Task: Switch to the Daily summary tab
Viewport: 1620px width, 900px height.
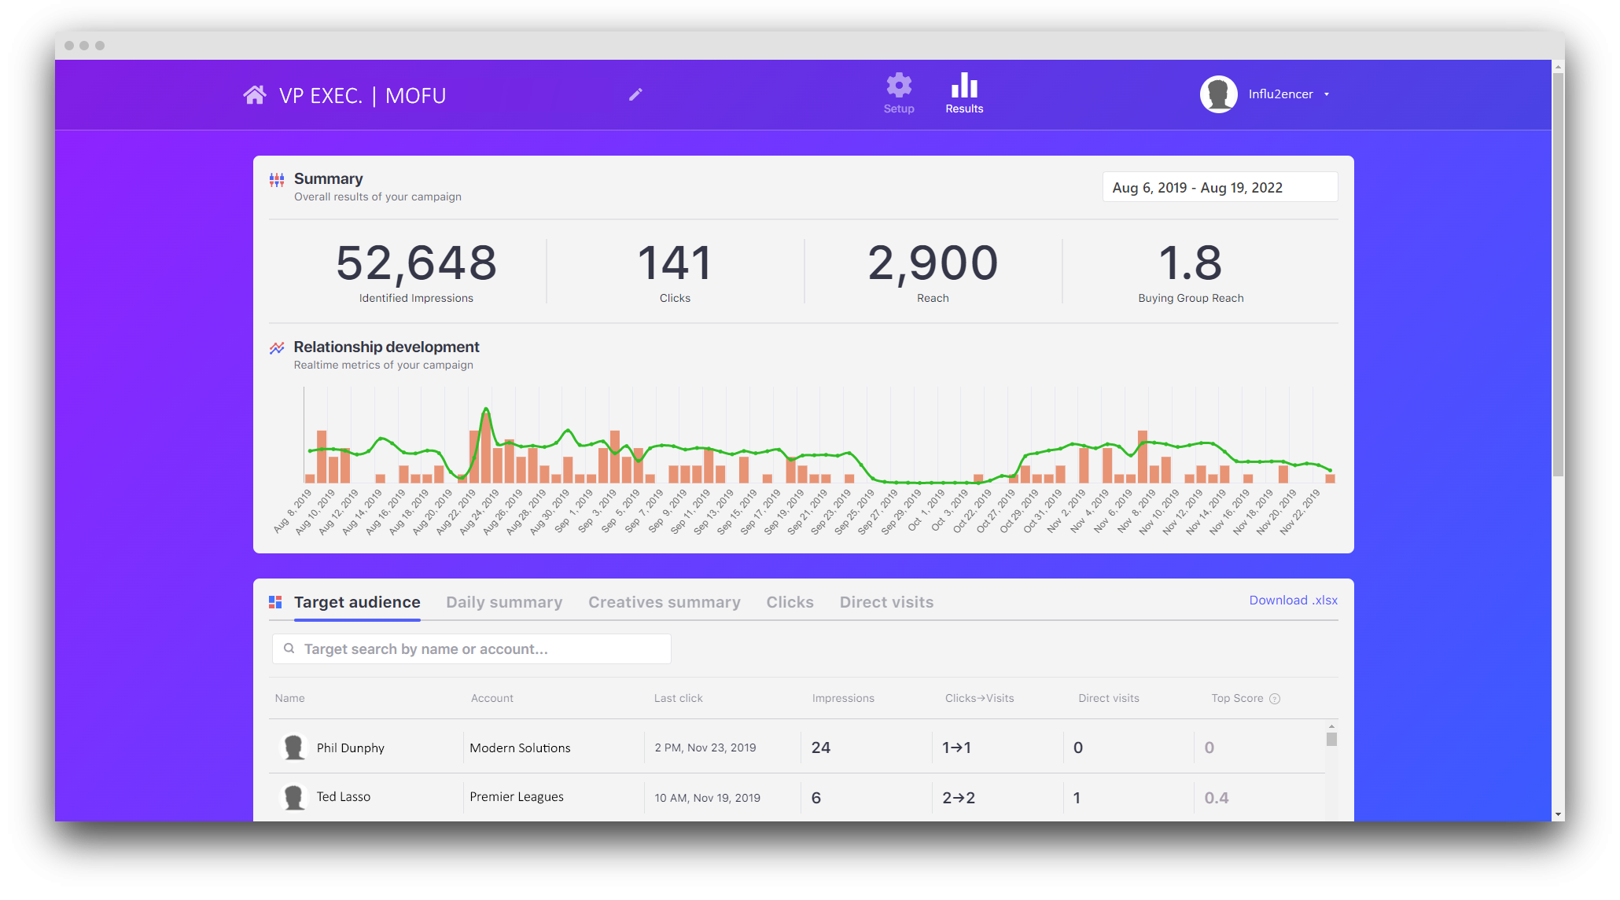Action: [x=504, y=602]
